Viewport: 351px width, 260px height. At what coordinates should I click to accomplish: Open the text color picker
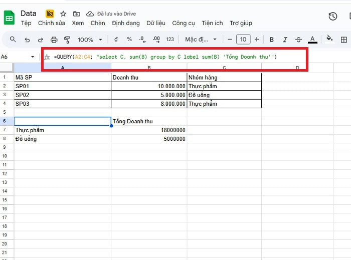point(312,39)
